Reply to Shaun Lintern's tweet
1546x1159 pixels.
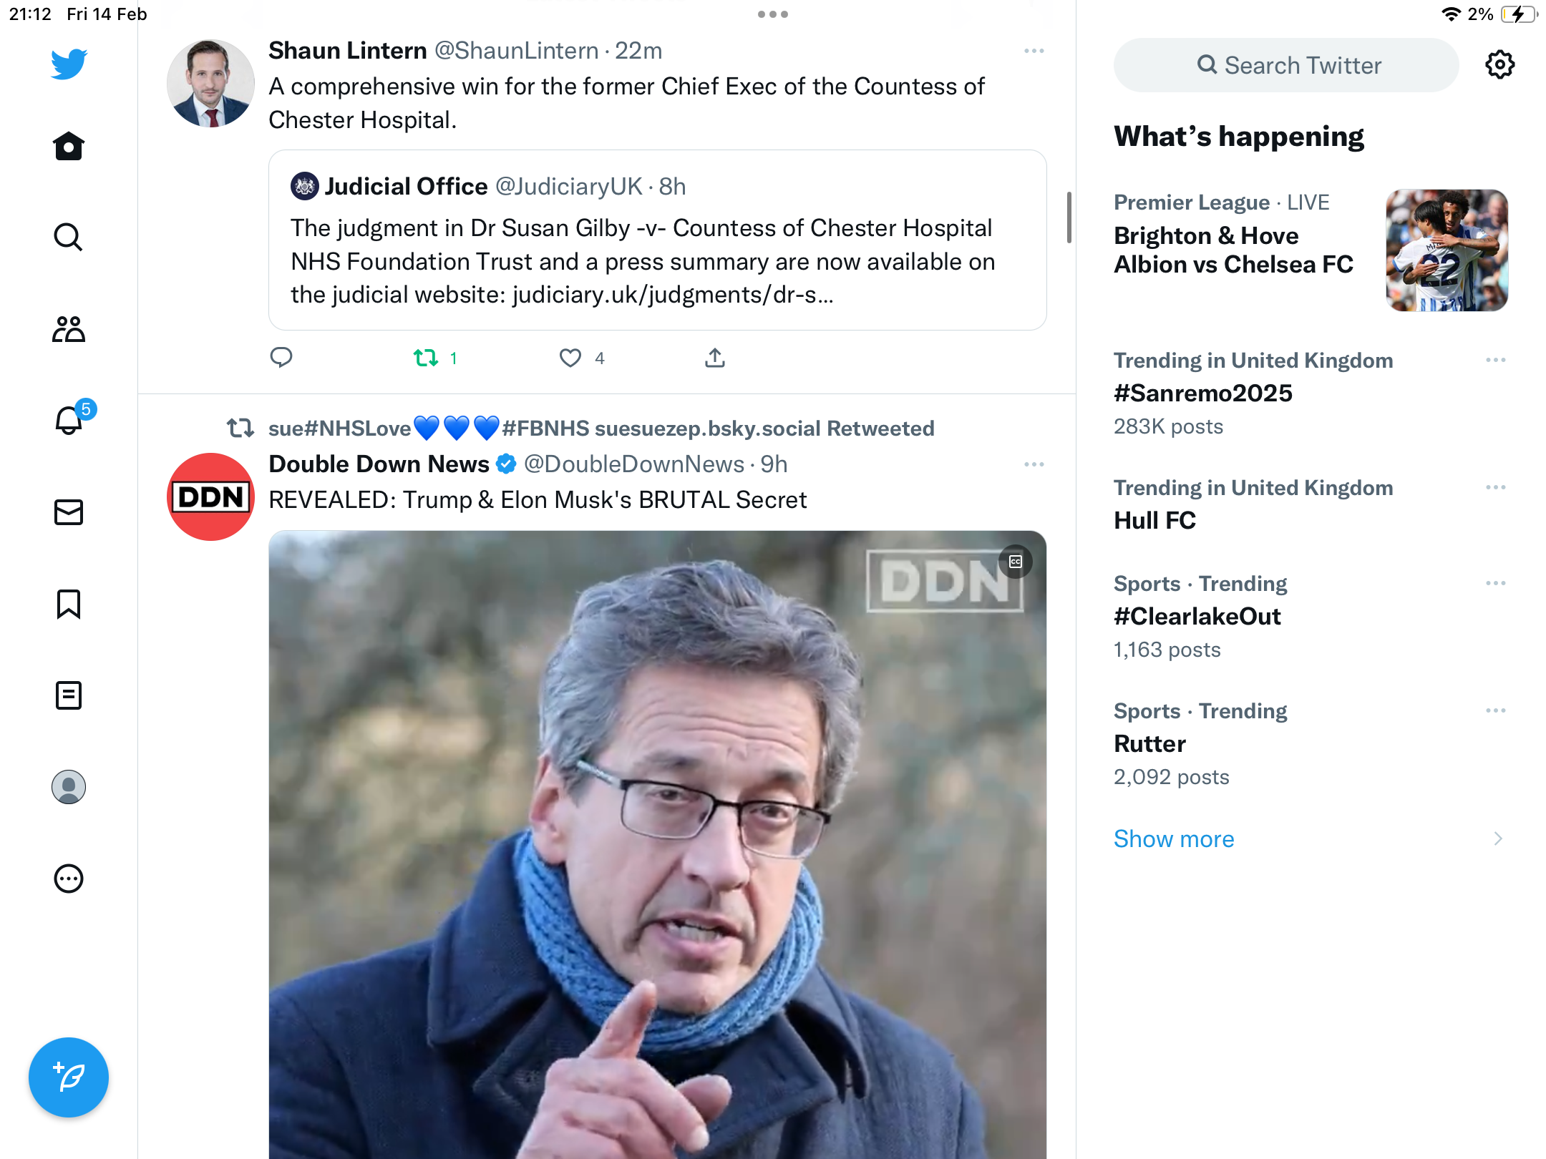tap(281, 357)
